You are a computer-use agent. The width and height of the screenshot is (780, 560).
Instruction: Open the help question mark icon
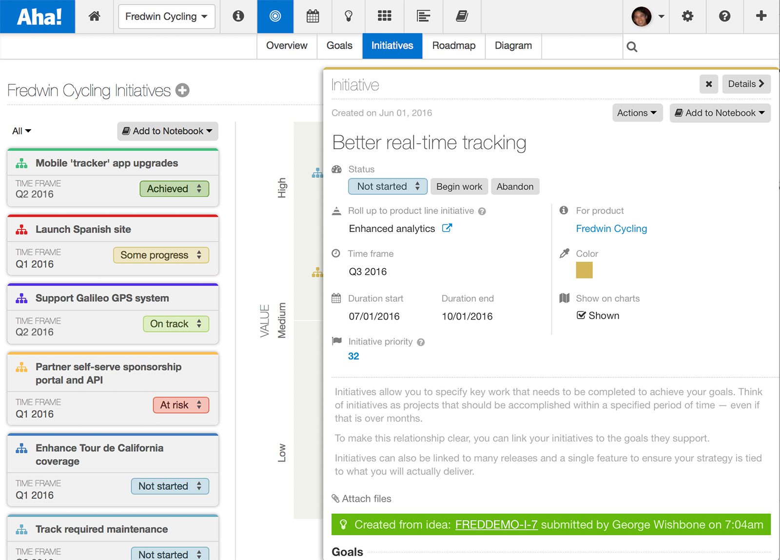pyautogui.click(x=725, y=16)
